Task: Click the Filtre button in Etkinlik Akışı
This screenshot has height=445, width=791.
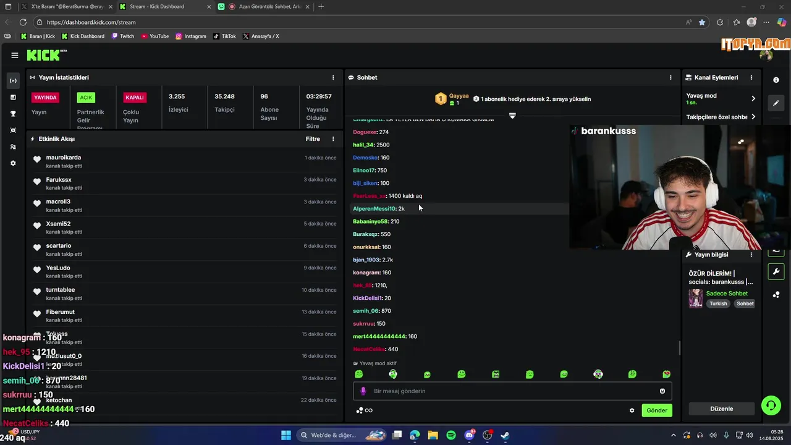Action: [x=313, y=139]
